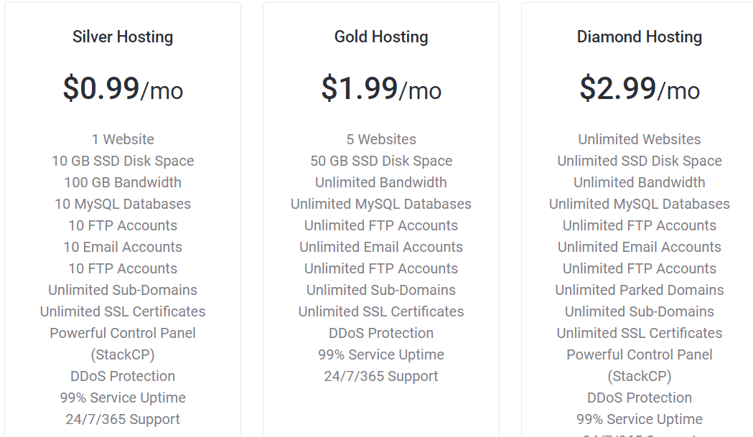This screenshot has height=437, width=753.
Task: Click the Diamond Hosting plan title
Action: [639, 37]
